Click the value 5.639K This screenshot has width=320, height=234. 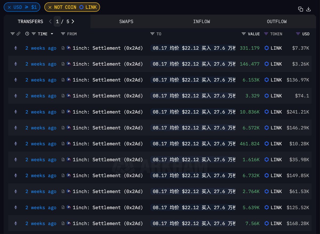click(x=251, y=207)
